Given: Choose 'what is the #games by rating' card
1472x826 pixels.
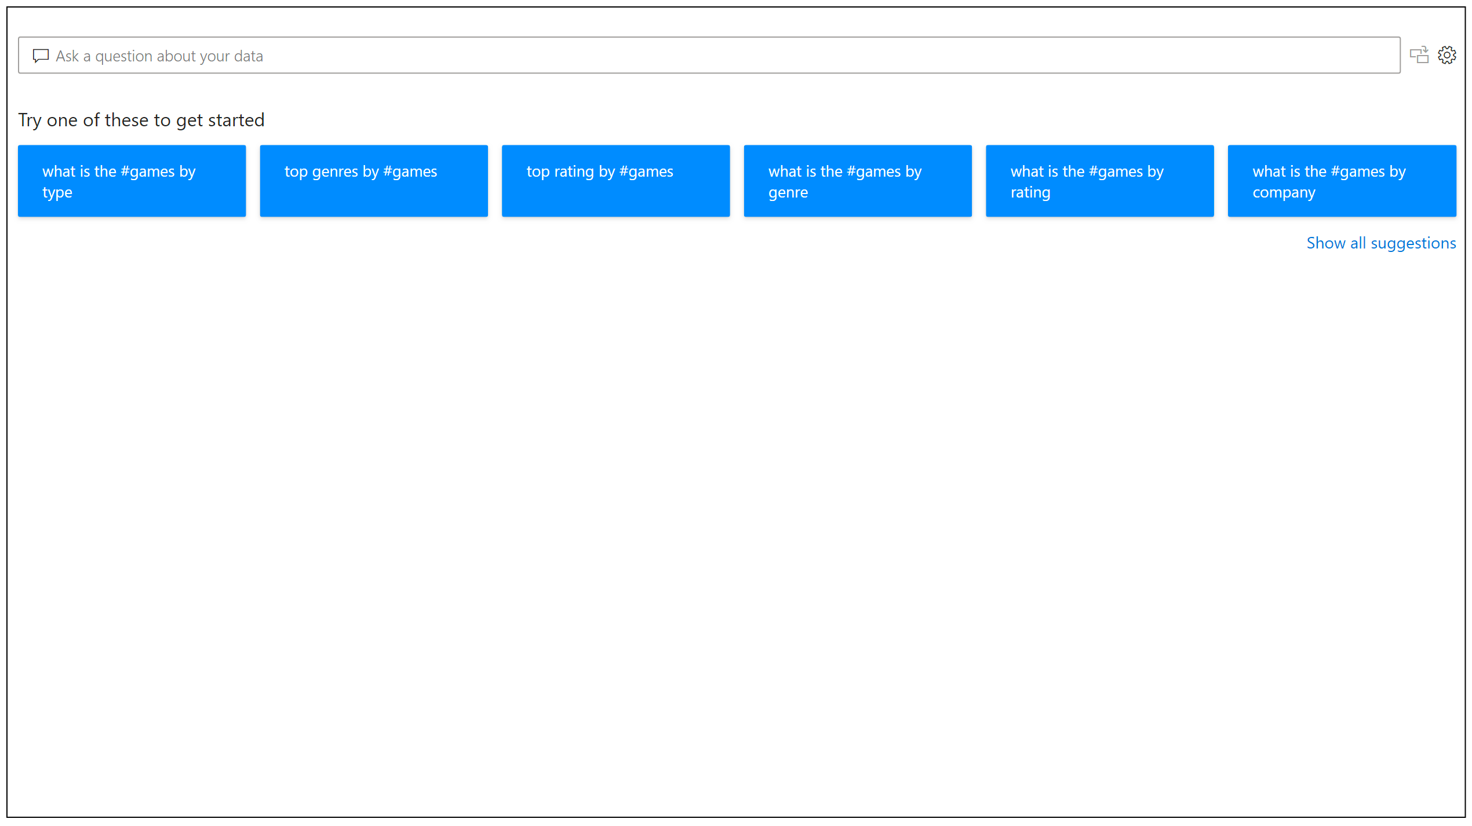Looking at the screenshot, I should [x=1099, y=181].
